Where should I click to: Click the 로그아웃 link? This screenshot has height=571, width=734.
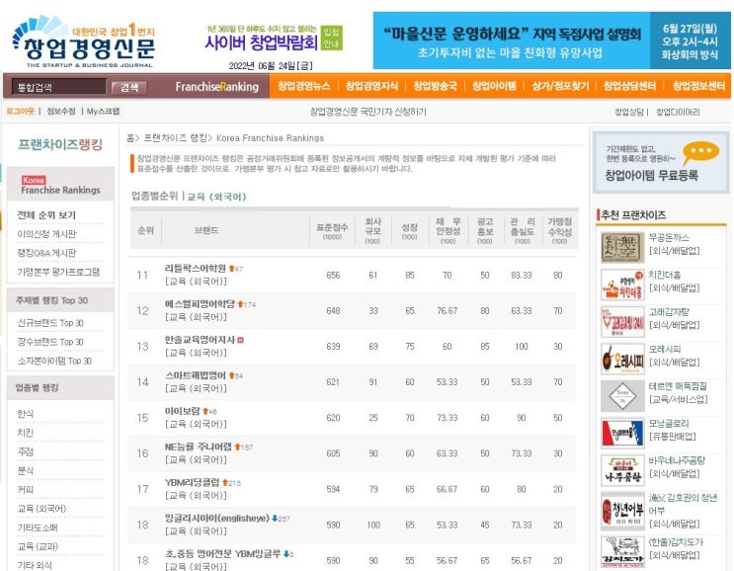pos(20,111)
